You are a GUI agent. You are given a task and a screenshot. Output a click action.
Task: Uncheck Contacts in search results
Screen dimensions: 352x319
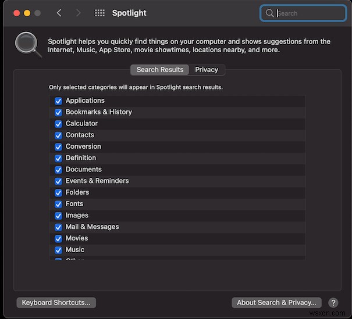click(58, 135)
